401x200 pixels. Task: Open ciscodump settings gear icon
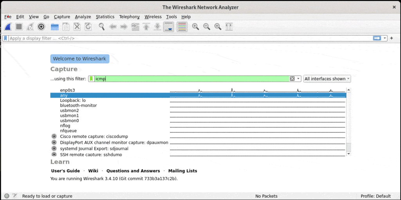point(54,136)
